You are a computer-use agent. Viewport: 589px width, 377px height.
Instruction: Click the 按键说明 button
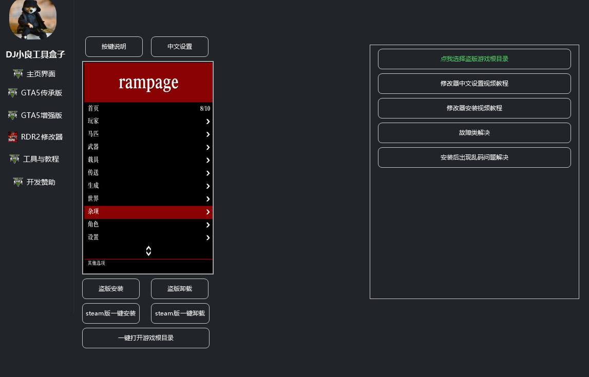114,47
